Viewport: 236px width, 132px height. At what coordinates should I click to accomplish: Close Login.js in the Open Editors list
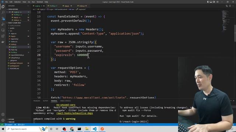click(10, 12)
